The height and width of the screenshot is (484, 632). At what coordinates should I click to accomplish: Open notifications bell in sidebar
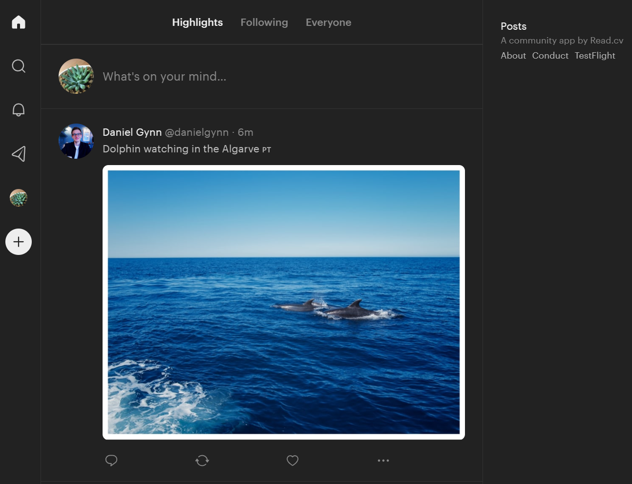pyautogui.click(x=19, y=110)
